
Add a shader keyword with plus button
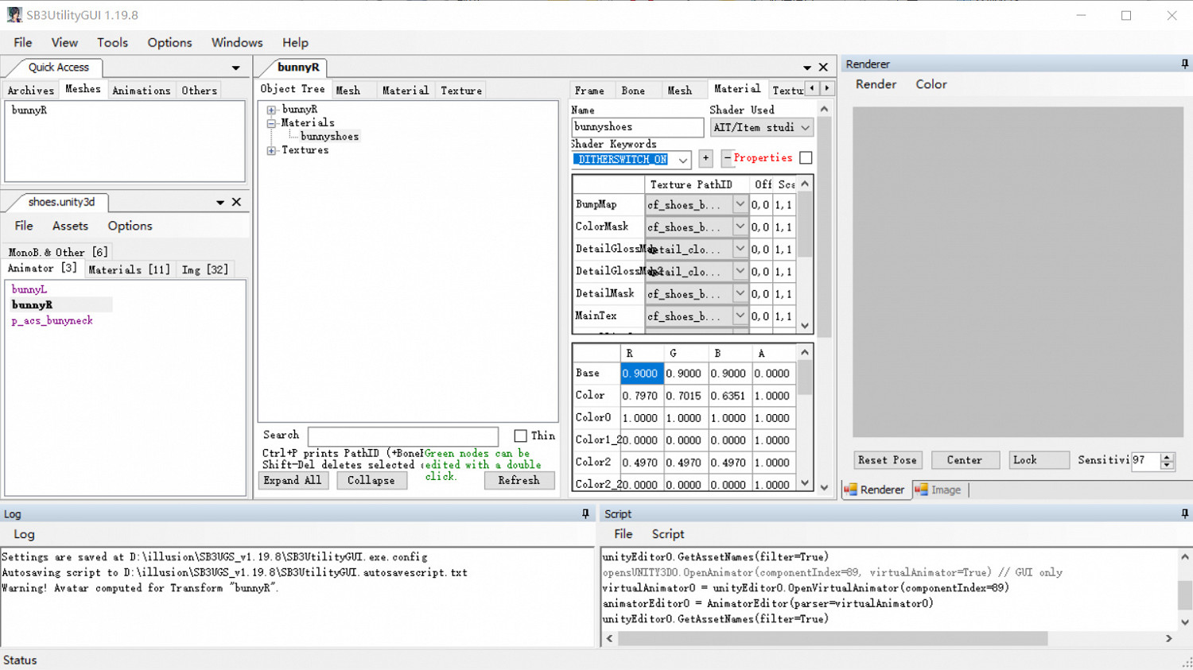coord(705,159)
